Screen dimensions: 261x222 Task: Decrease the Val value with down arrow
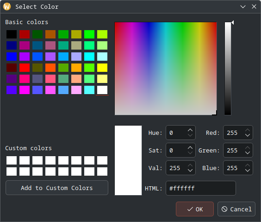(x=190, y=171)
